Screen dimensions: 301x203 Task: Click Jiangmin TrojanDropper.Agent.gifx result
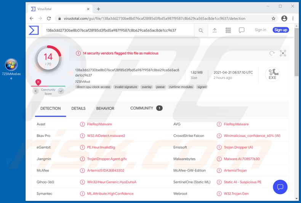(x=107, y=159)
